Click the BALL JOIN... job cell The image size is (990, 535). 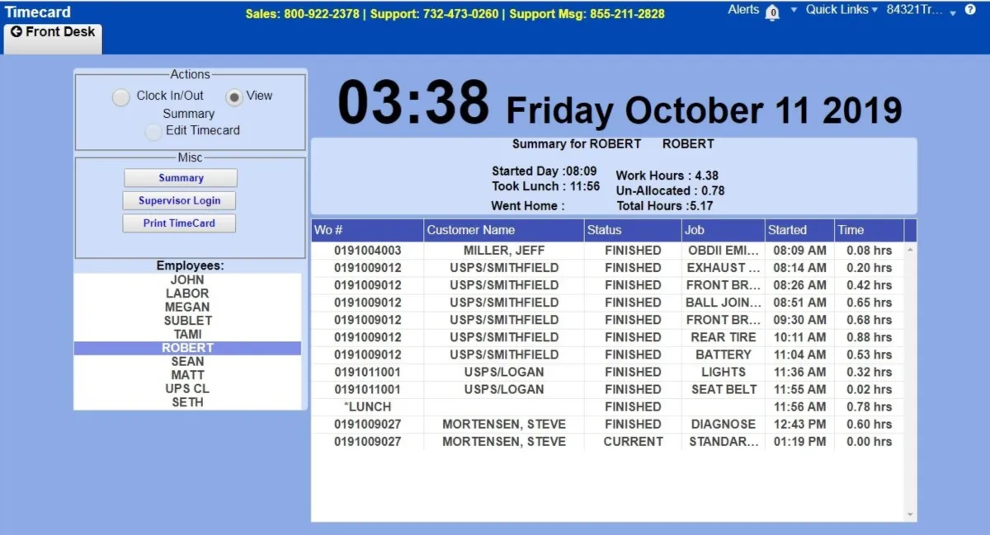point(724,303)
